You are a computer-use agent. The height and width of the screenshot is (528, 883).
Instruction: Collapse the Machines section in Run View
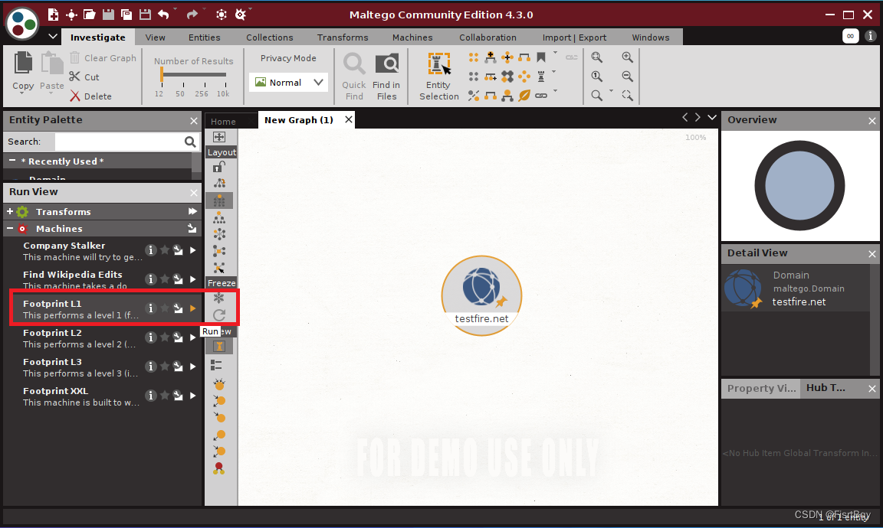pos(9,228)
